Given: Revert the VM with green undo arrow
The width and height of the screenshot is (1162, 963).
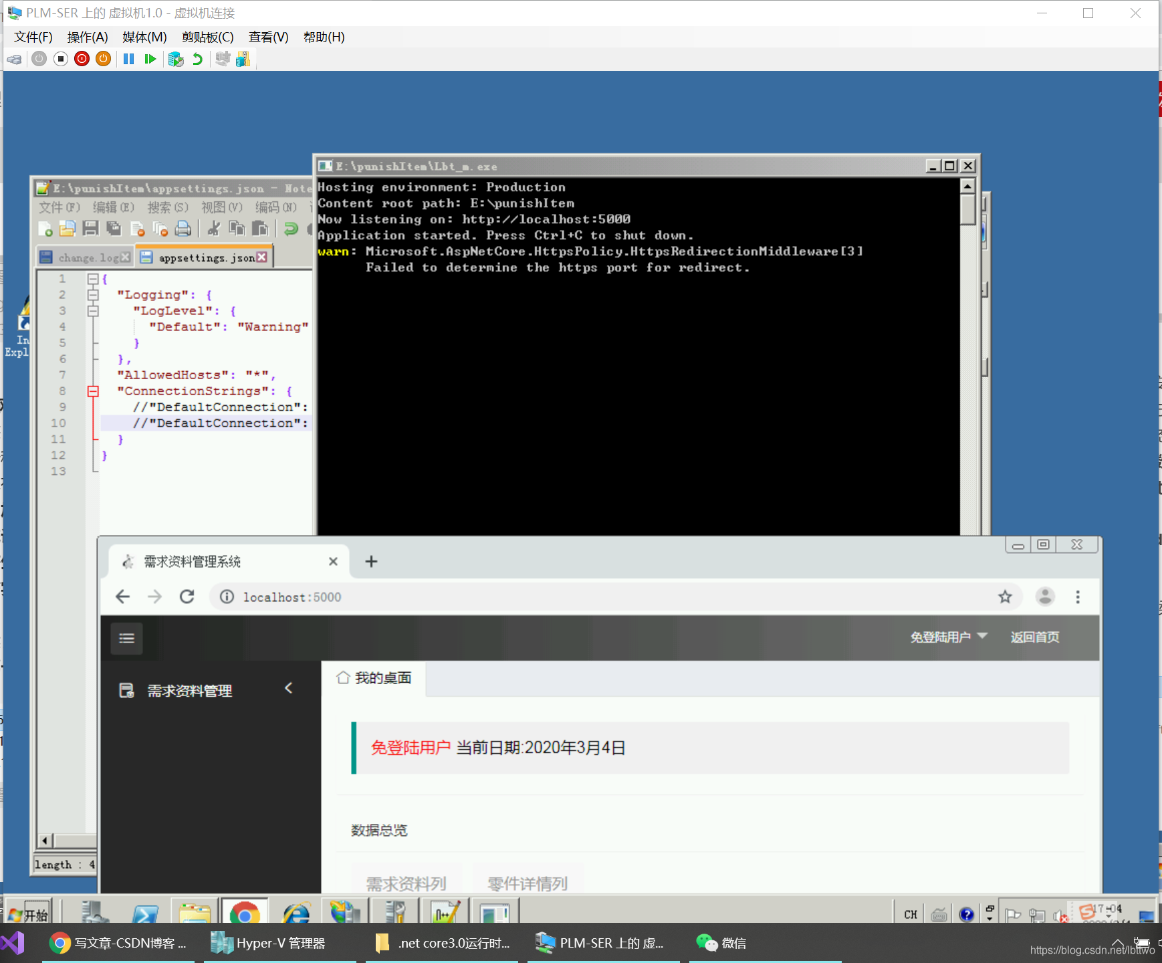Looking at the screenshot, I should pos(197,59).
